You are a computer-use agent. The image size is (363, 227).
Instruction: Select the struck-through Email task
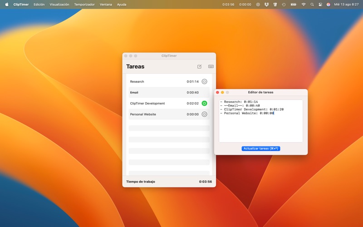134,93
